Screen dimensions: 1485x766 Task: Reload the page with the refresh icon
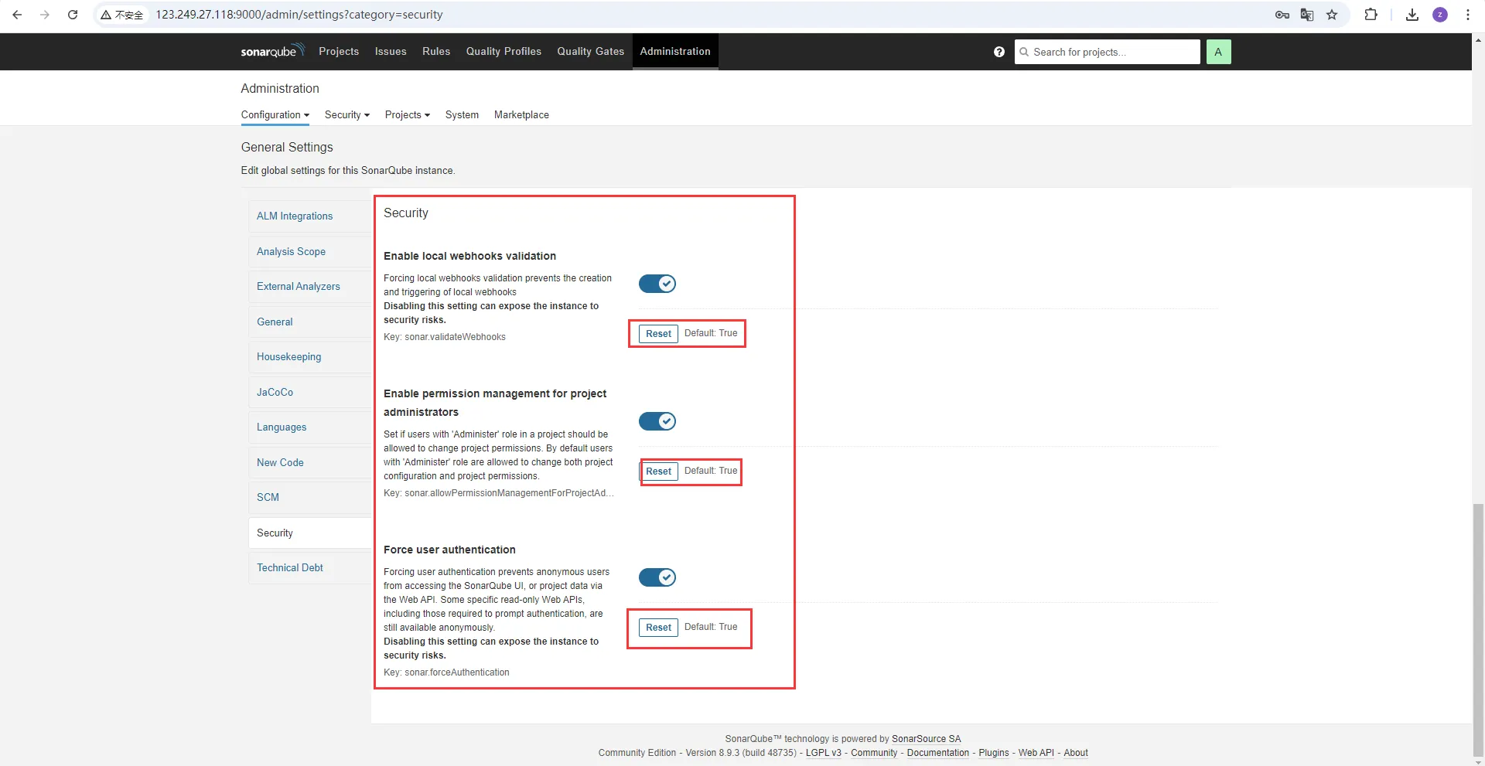tap(73, 15)
